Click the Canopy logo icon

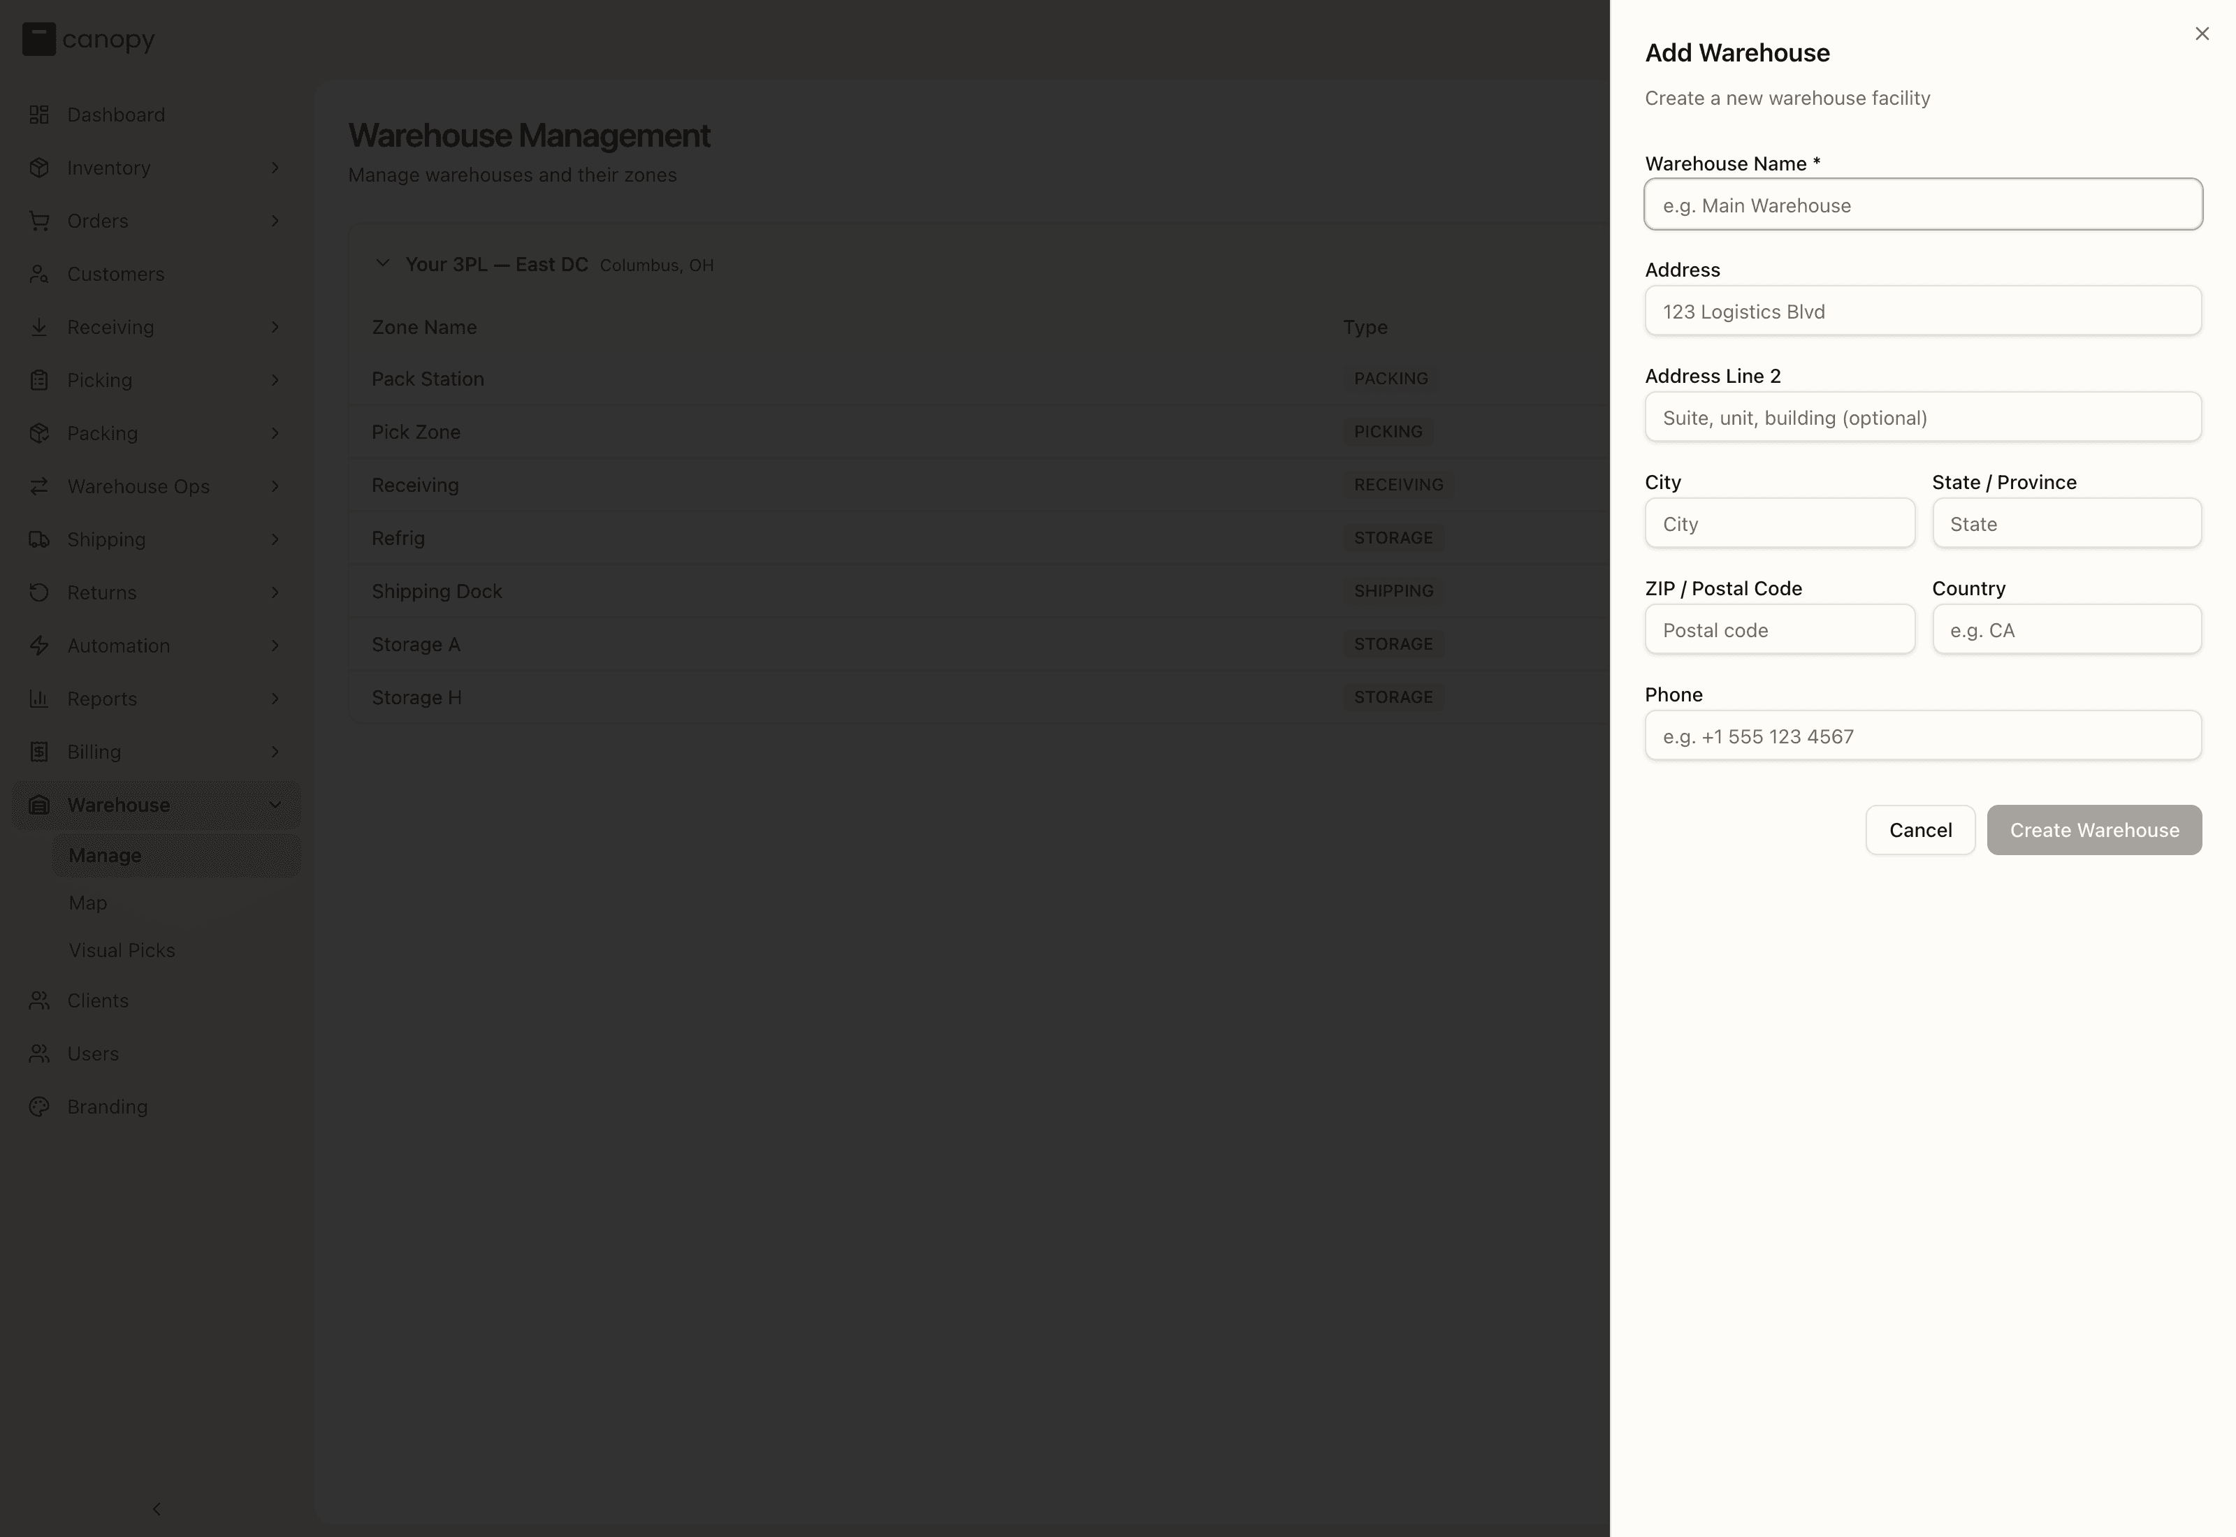38,40
